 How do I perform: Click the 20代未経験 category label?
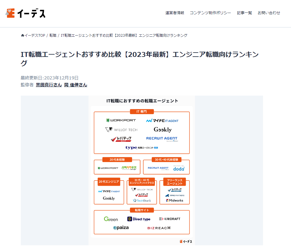pos(117,160)
